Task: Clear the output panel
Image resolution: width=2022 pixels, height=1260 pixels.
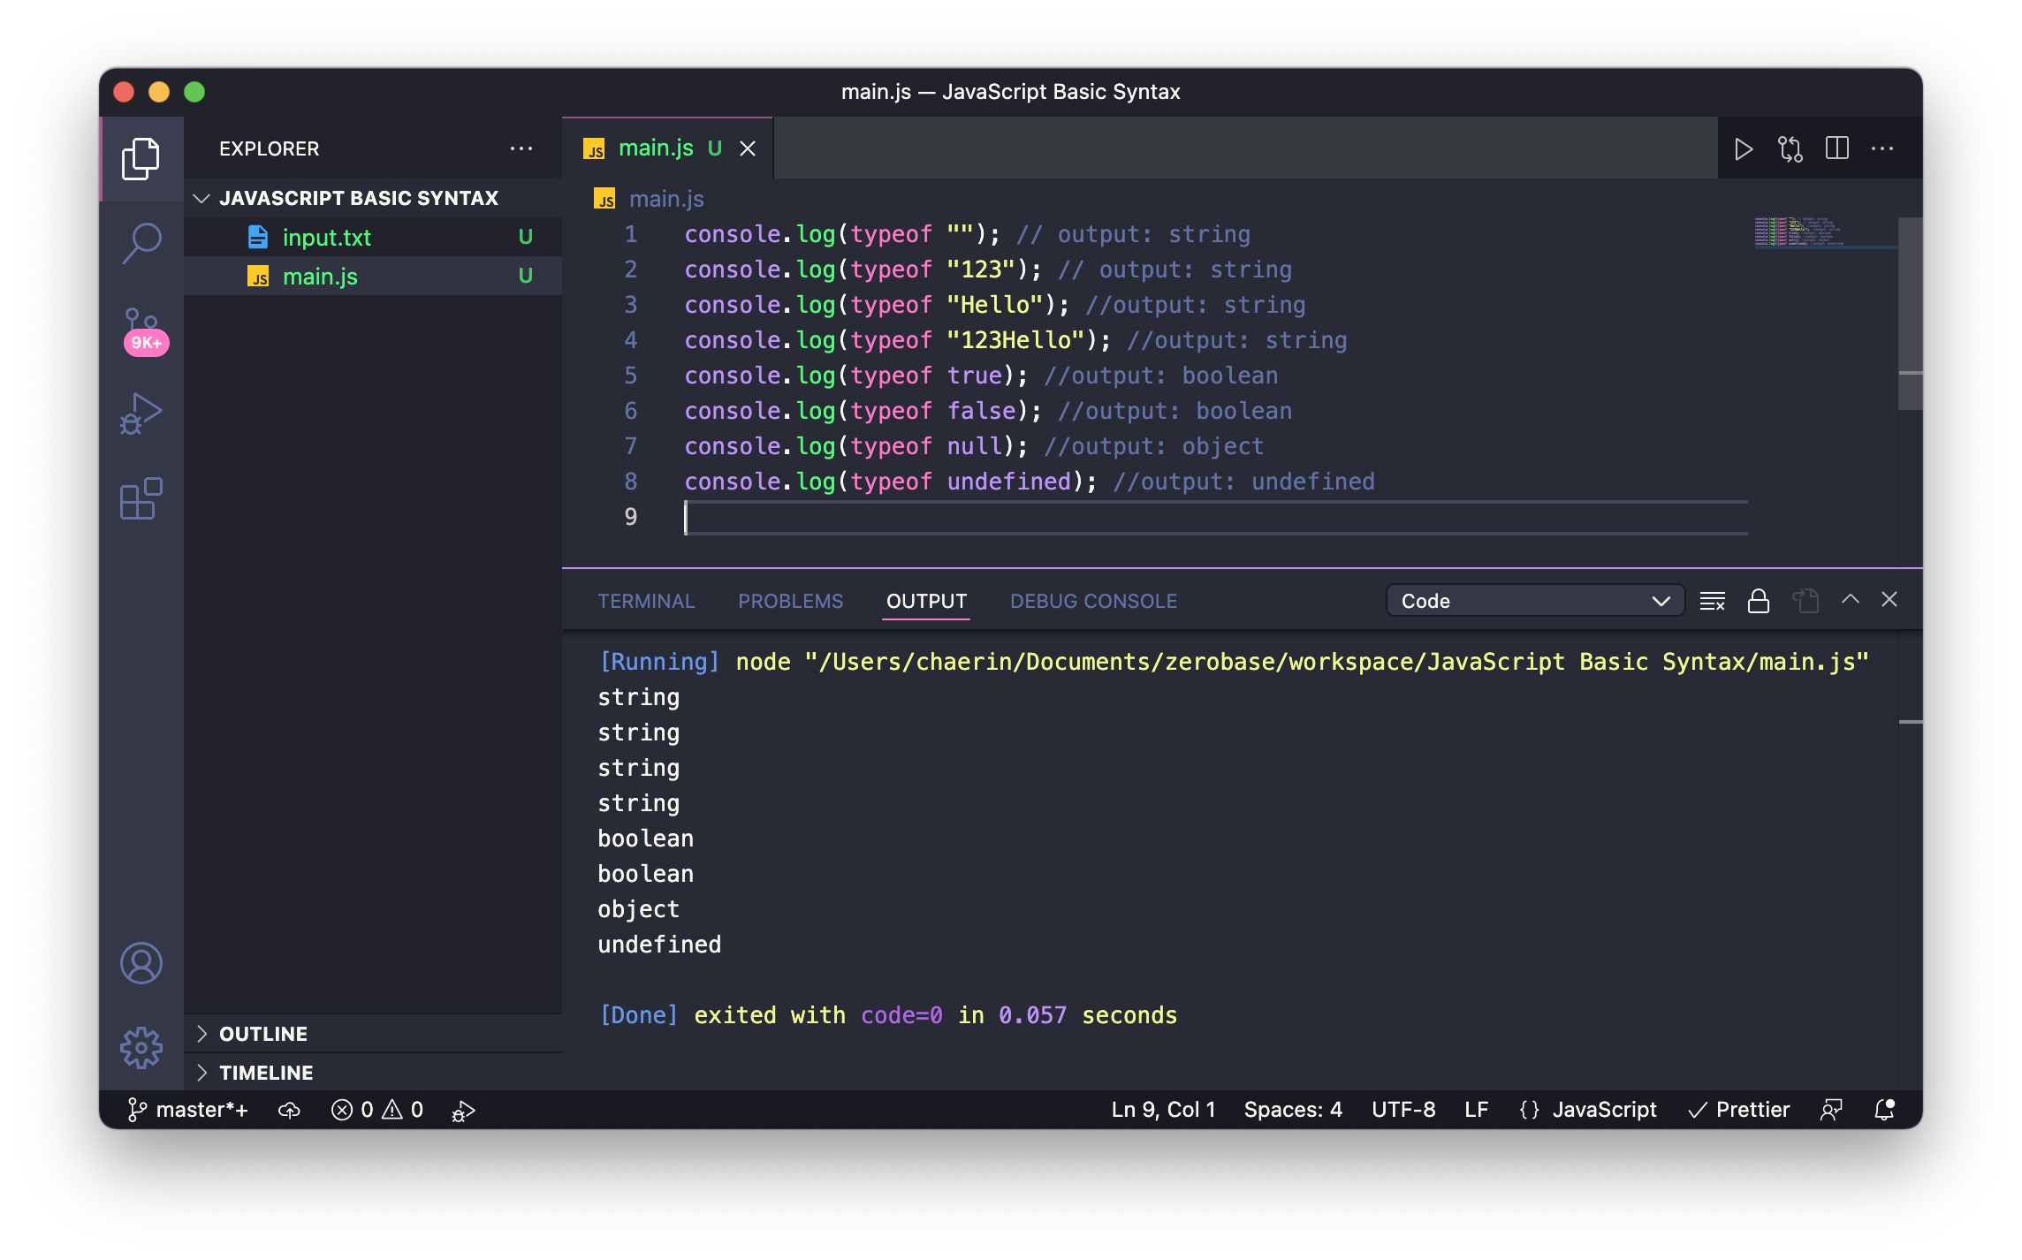Action: 1712,601
